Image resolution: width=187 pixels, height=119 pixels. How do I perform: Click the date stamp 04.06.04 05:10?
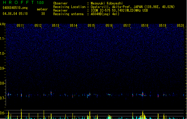15,14
